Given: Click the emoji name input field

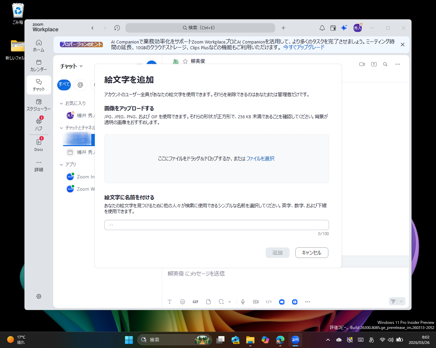Looking at the screenshot, I should click(217, 225).
